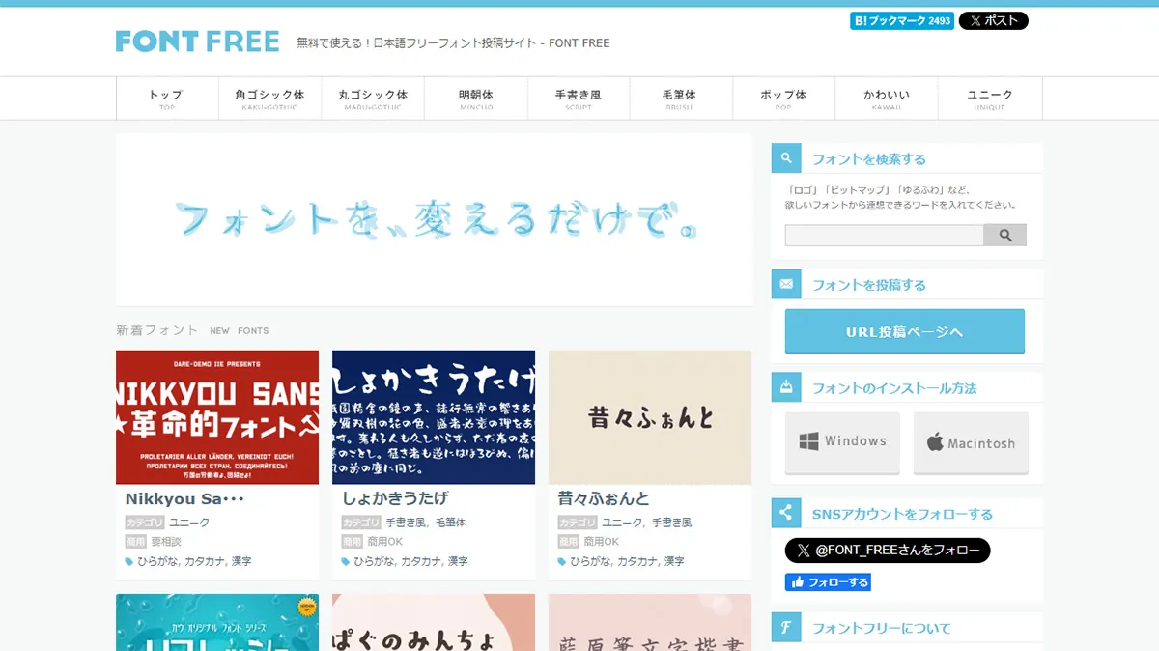This screenshot has width=1159, height=651.
Task: Click the F icon beside フォントフリーについて
Action: (784, 627)
